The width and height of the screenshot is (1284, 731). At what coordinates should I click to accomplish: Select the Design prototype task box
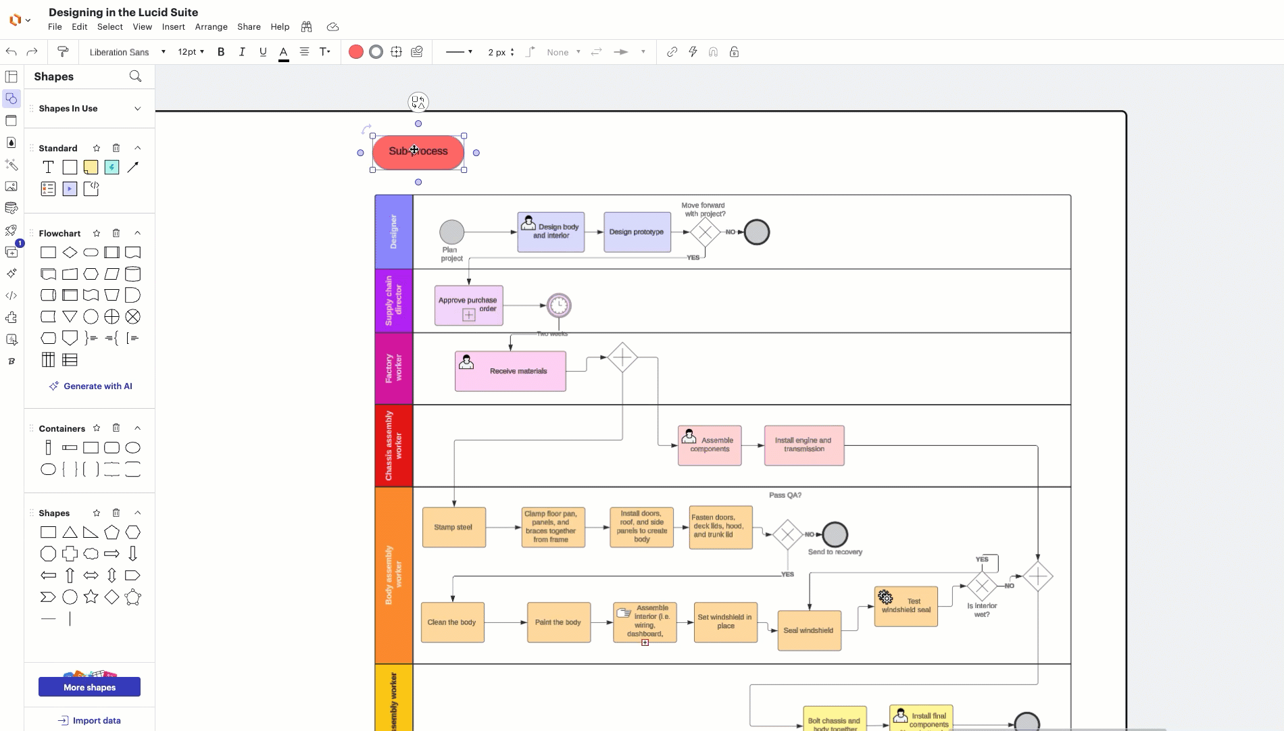point(637,232)
